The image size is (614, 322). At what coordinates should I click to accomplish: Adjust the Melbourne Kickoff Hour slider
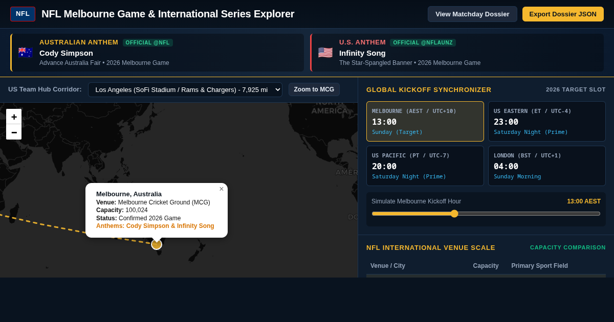coord(486,214)
